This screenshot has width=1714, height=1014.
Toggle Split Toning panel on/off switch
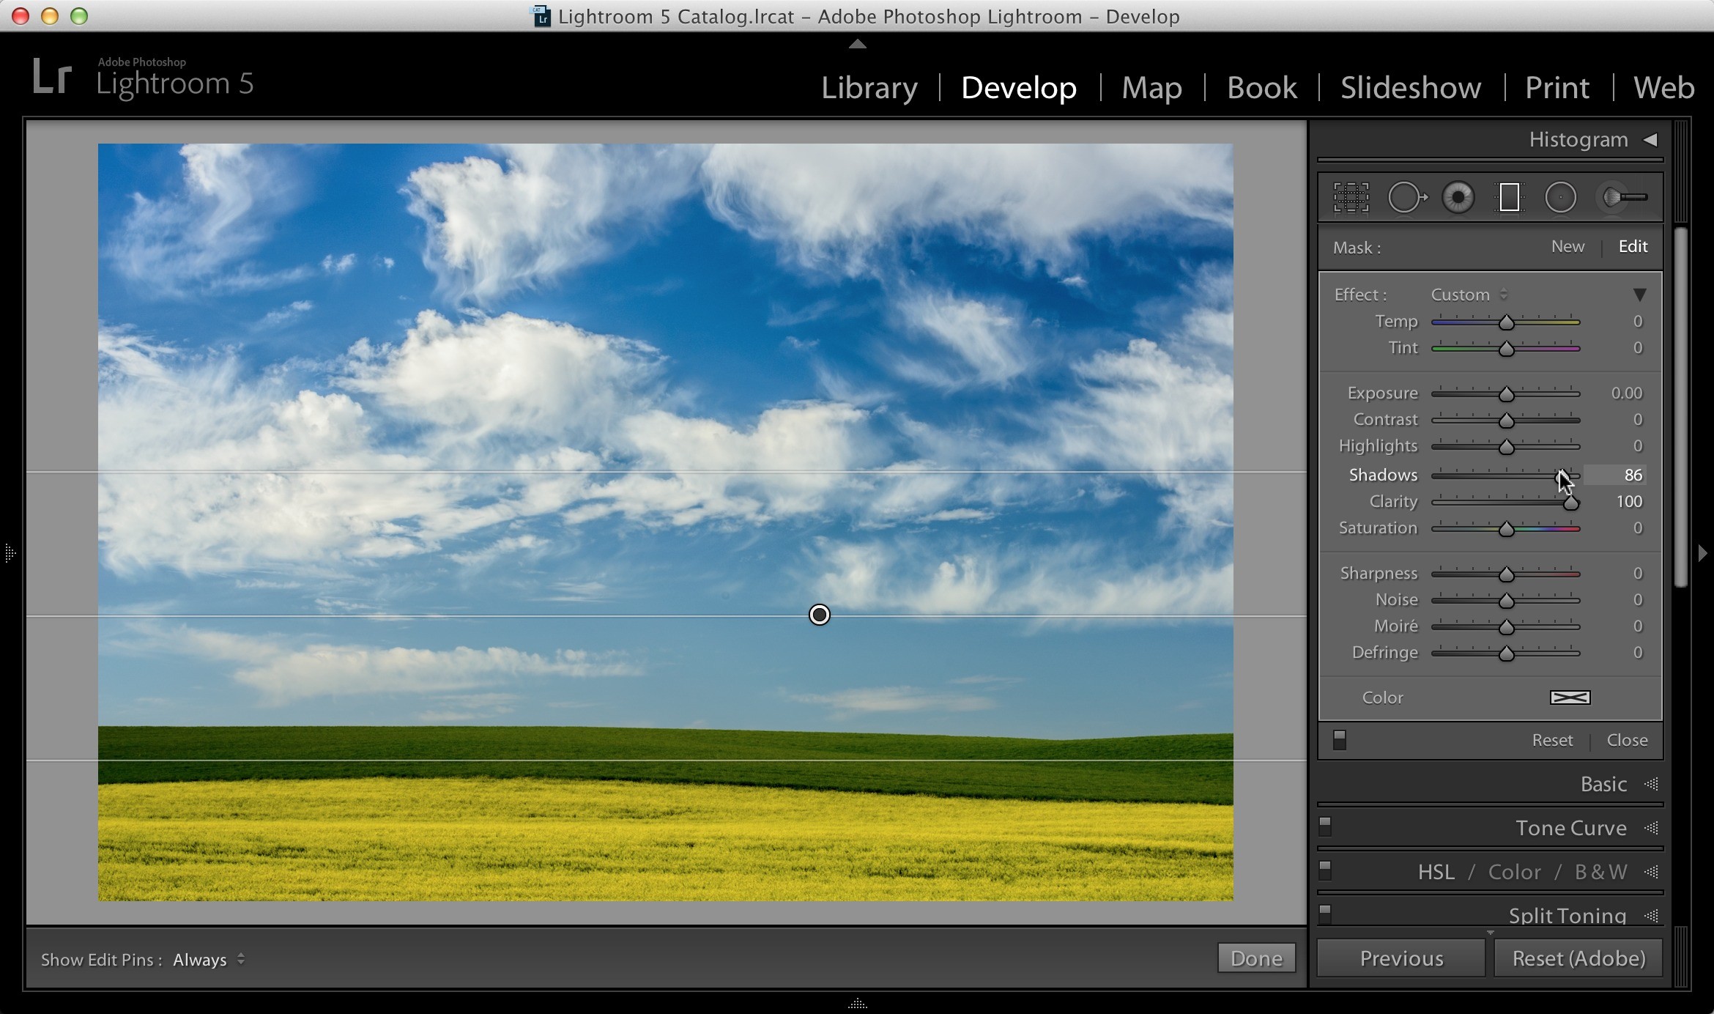pos(1324,914)
